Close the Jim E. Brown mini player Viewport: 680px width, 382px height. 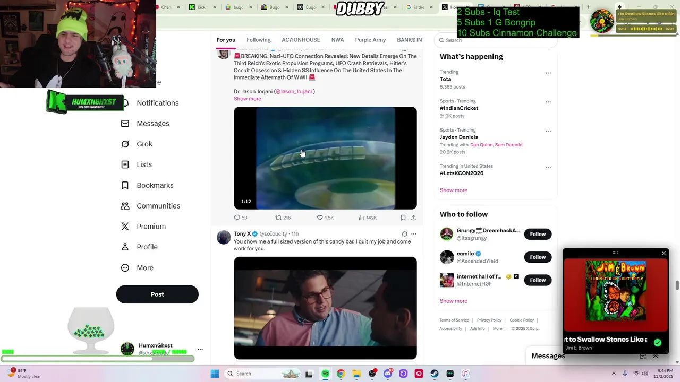click(x=664, y=254)
